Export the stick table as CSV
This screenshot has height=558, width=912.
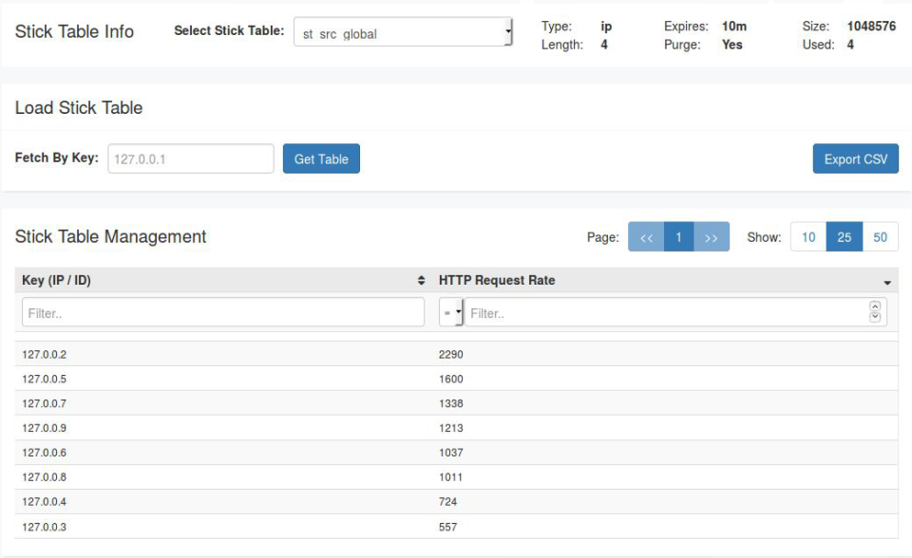[x=855, y=158]
